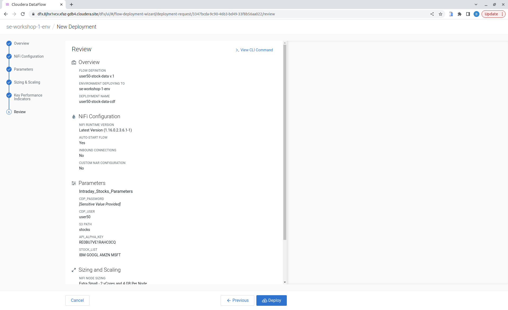Open a new browser tab

tap(71, 4)
